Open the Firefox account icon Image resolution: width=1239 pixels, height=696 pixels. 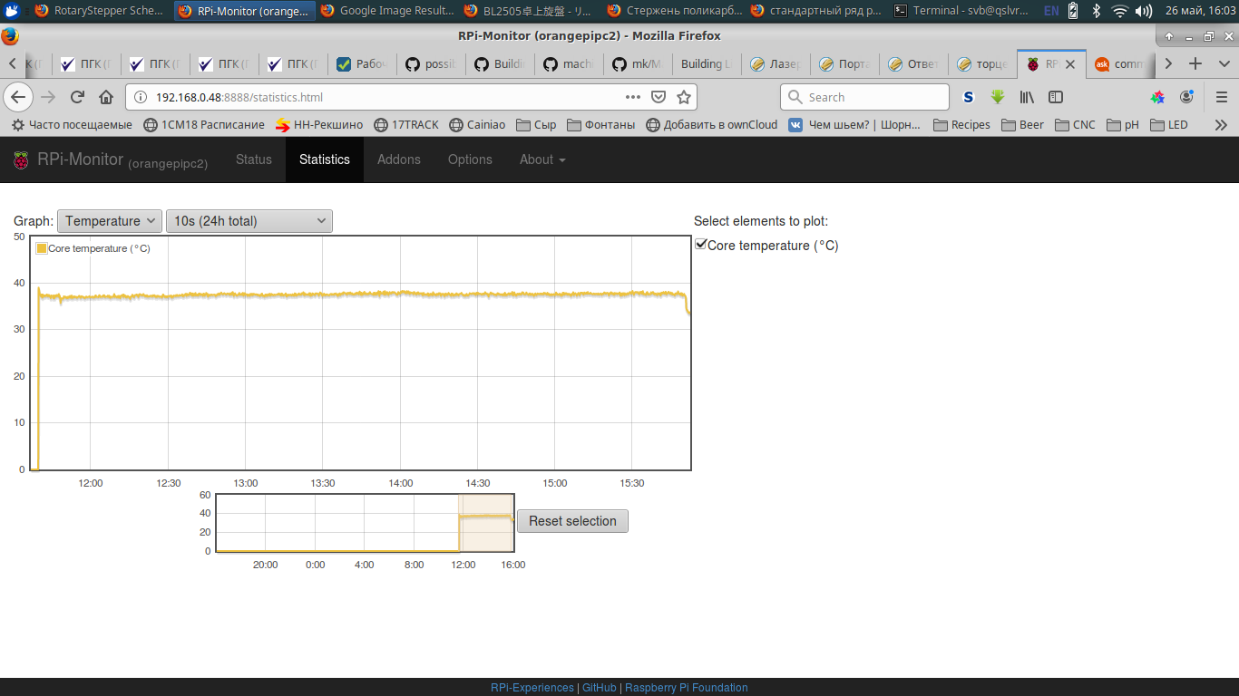coord(1186,97)
